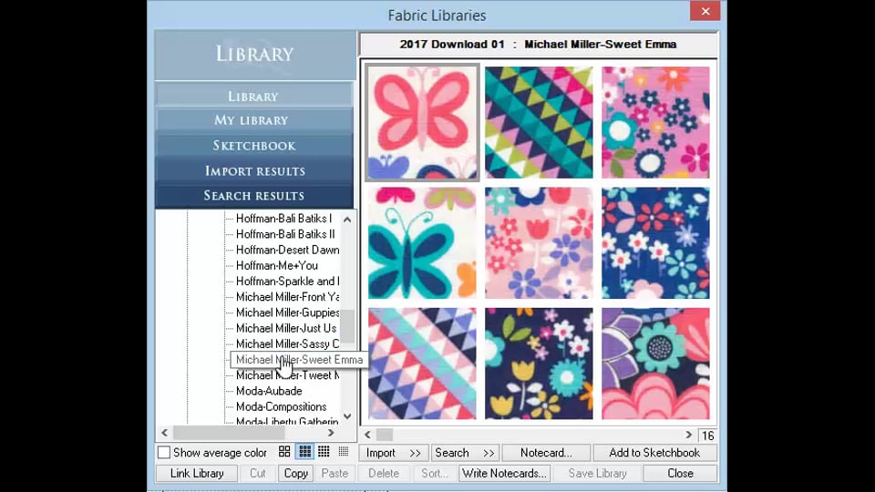Select Michael Miller-Tweet tree entry
The width and height of the screenshot is (875, 492).
click(287, 375)
